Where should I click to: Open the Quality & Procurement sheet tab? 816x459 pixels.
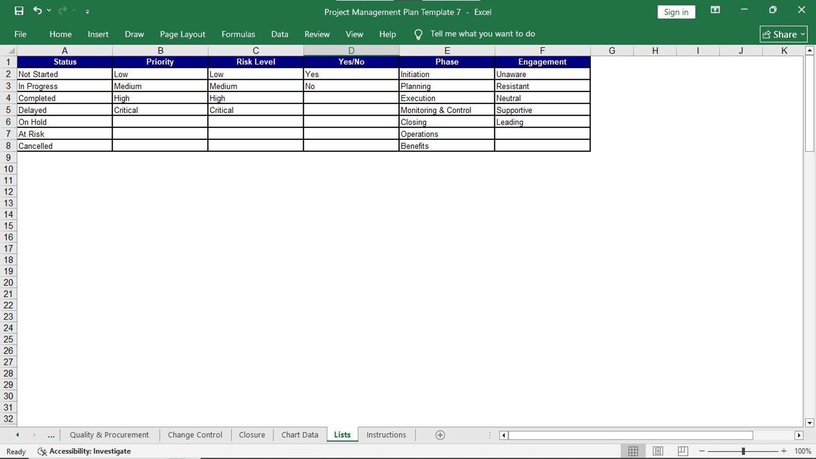[109, 435]
